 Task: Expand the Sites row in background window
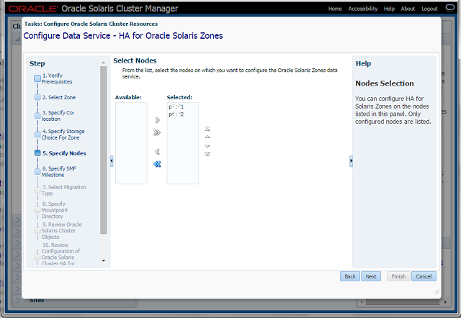tap(18, 300)
